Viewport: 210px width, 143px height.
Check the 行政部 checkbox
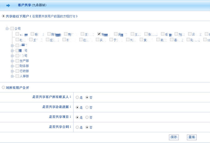click(x=17, y=71)
